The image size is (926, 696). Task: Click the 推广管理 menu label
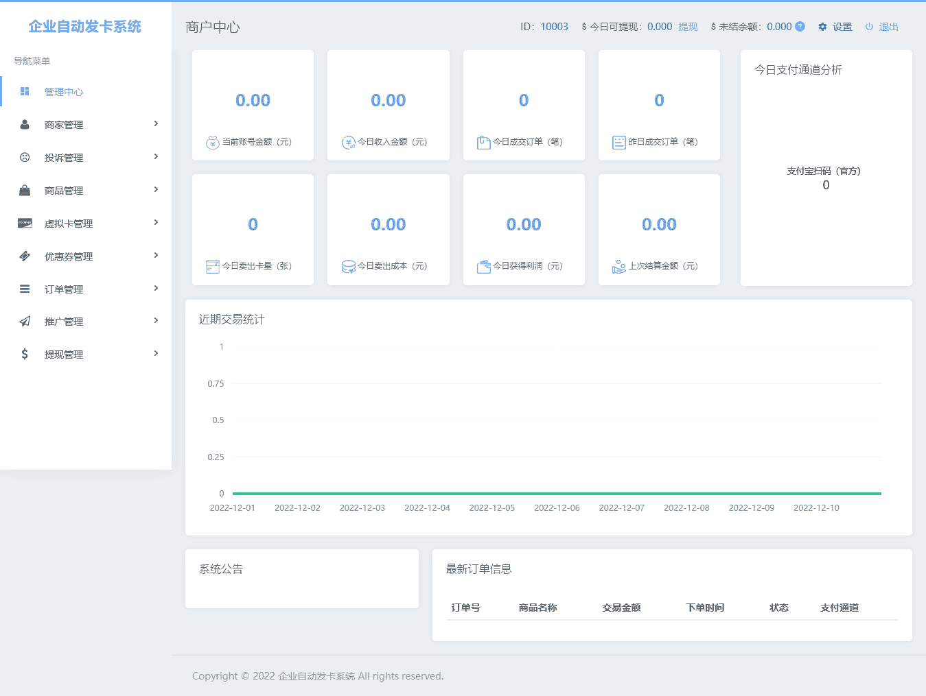(64, 322)
